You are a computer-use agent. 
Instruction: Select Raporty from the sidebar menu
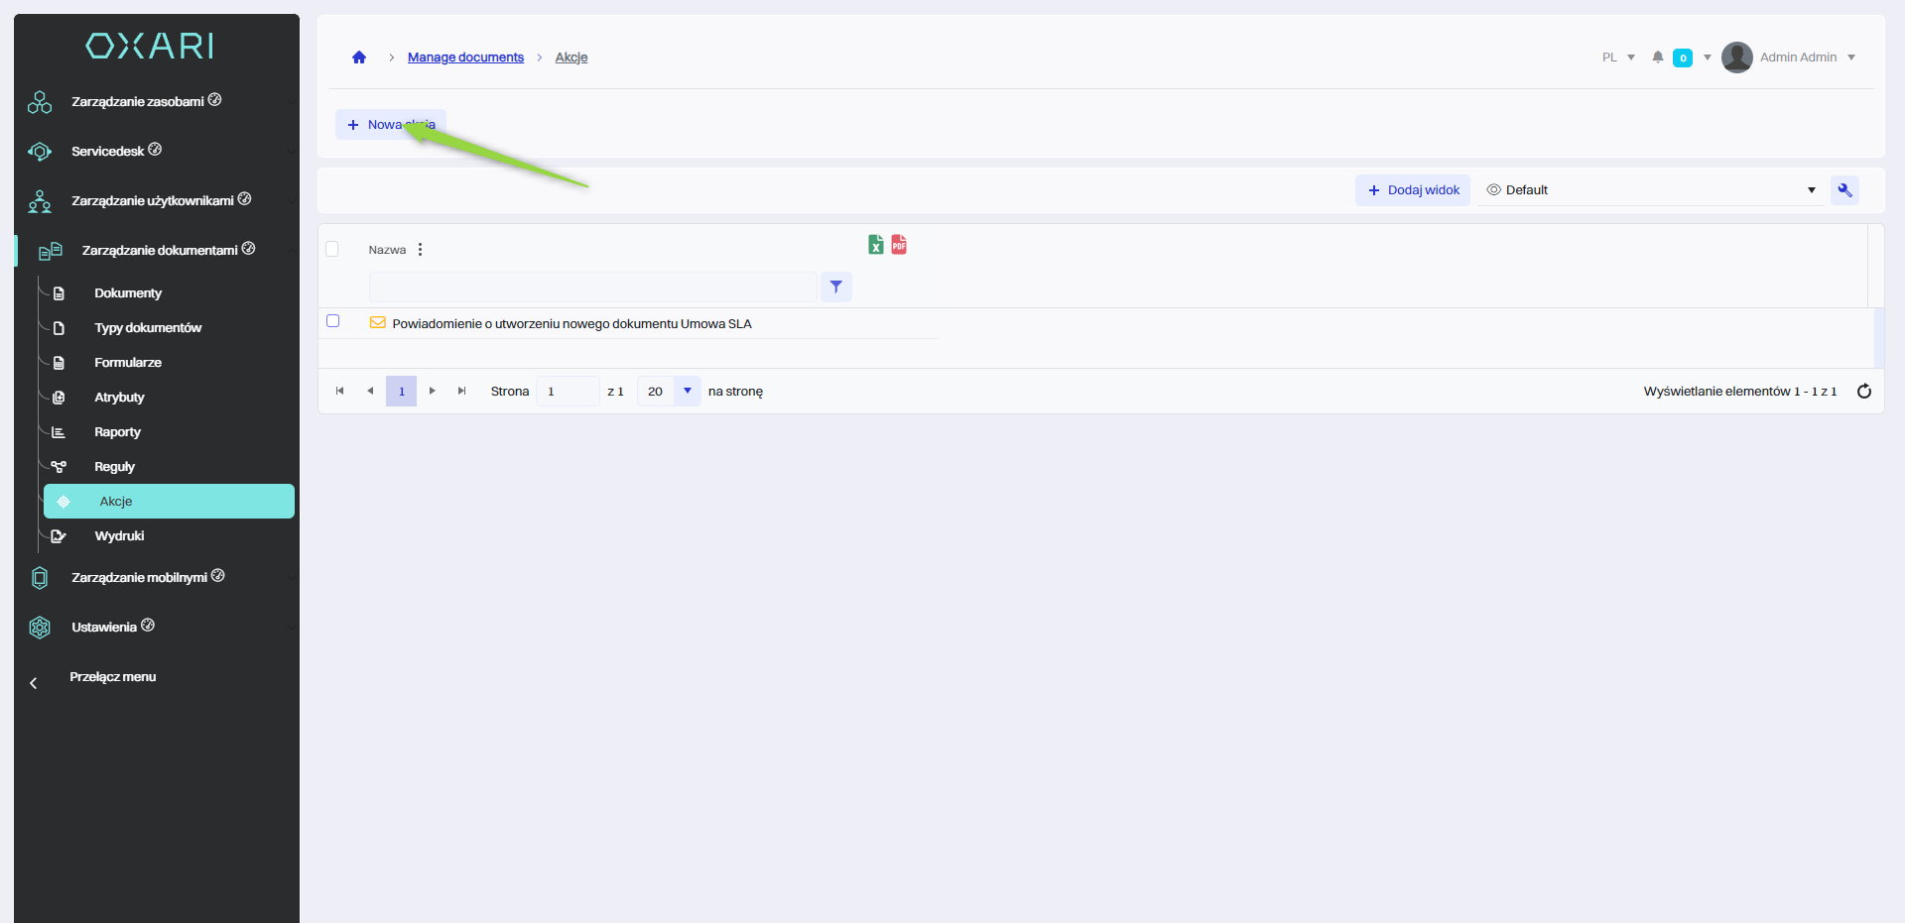pyautogui.click(x=117, y=432)
